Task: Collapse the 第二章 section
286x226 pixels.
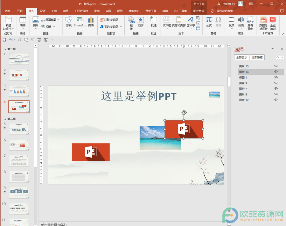Action: coord(5,119)
